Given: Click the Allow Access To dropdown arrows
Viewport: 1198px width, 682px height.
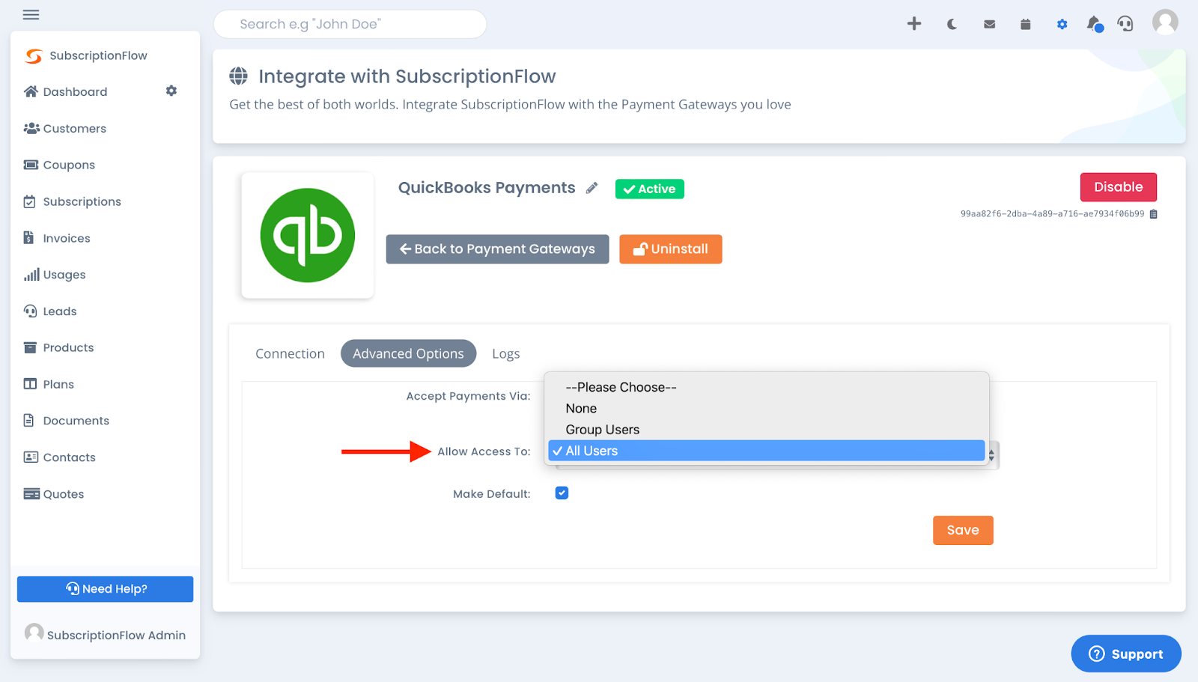Looking at the screenshot, I should coord(991,455).
